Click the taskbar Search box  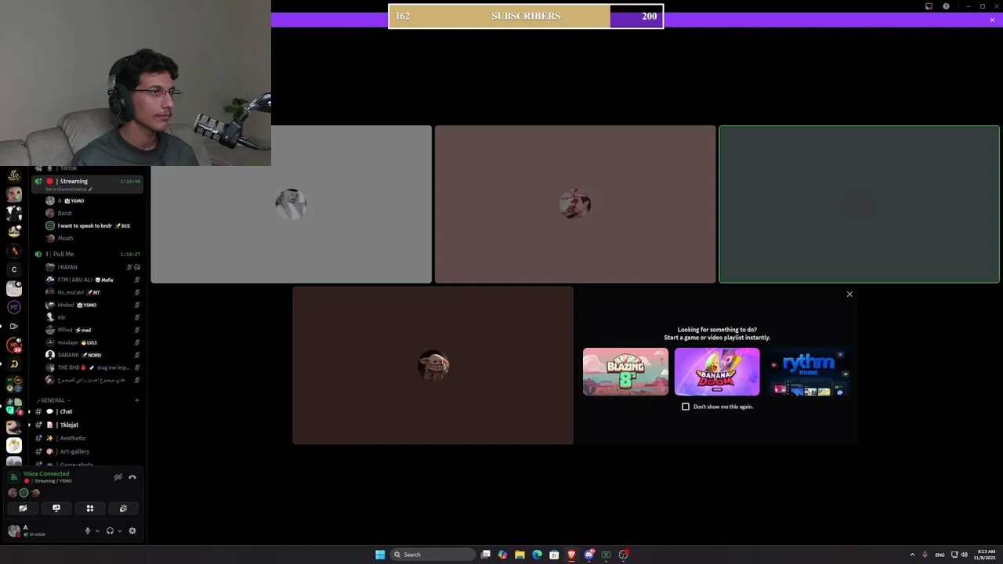433,555
